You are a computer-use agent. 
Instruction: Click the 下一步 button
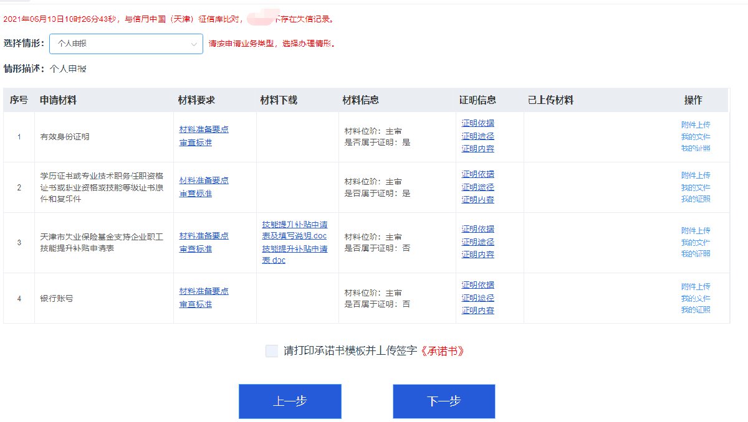tap(444, 401)
